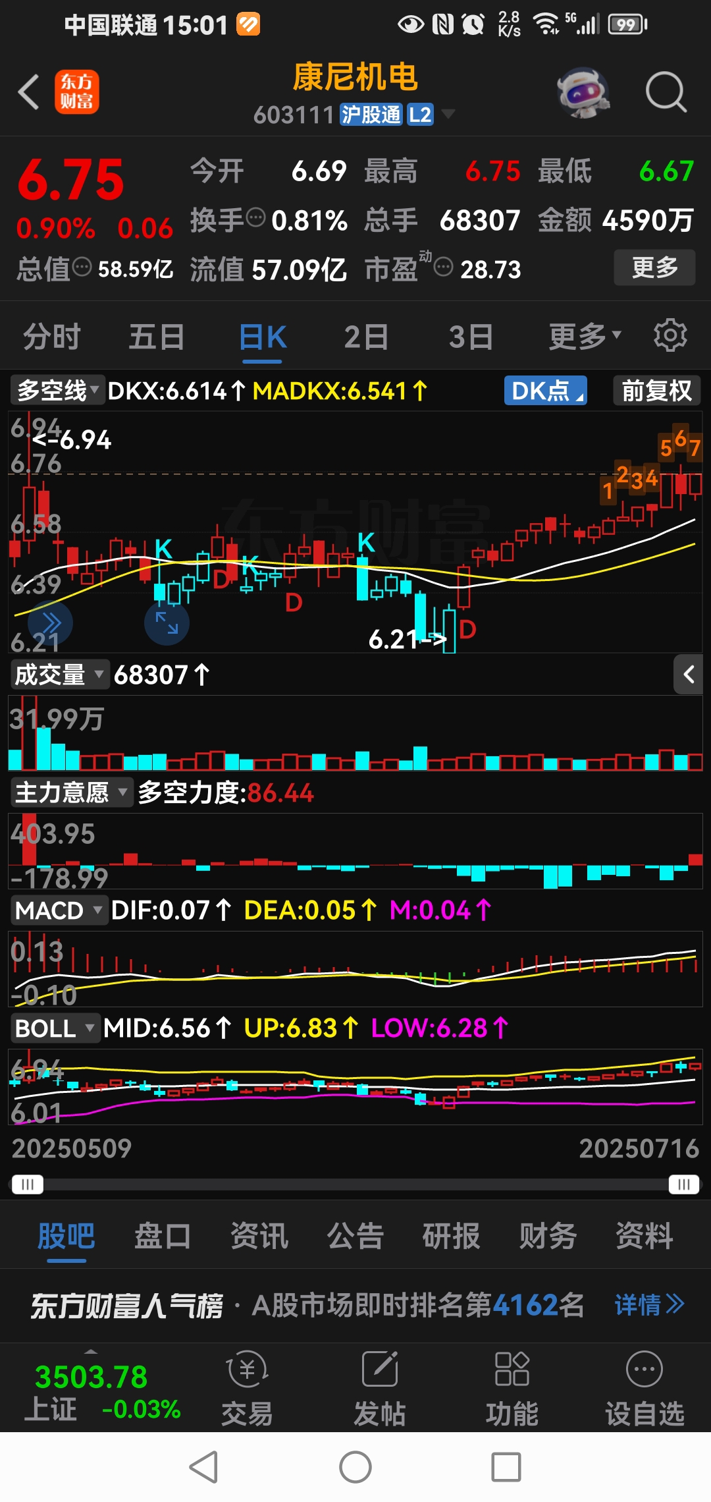Viewport: 711px width, 1502px height.
Task: Open chart settings gear icon
Action: pyautogui.click(x=670, y=335)
